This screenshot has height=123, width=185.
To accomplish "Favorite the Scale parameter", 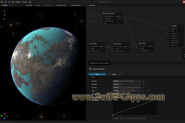I will [x=146, y=91].
